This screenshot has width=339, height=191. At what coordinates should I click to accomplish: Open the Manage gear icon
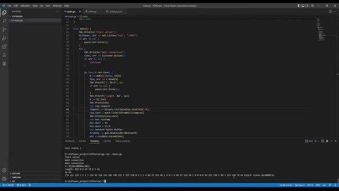pos(4,179)
